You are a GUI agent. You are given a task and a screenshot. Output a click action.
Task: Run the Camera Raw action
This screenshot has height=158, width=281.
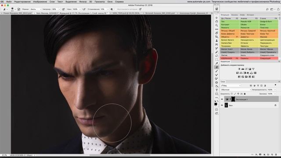tap(230, 43)
